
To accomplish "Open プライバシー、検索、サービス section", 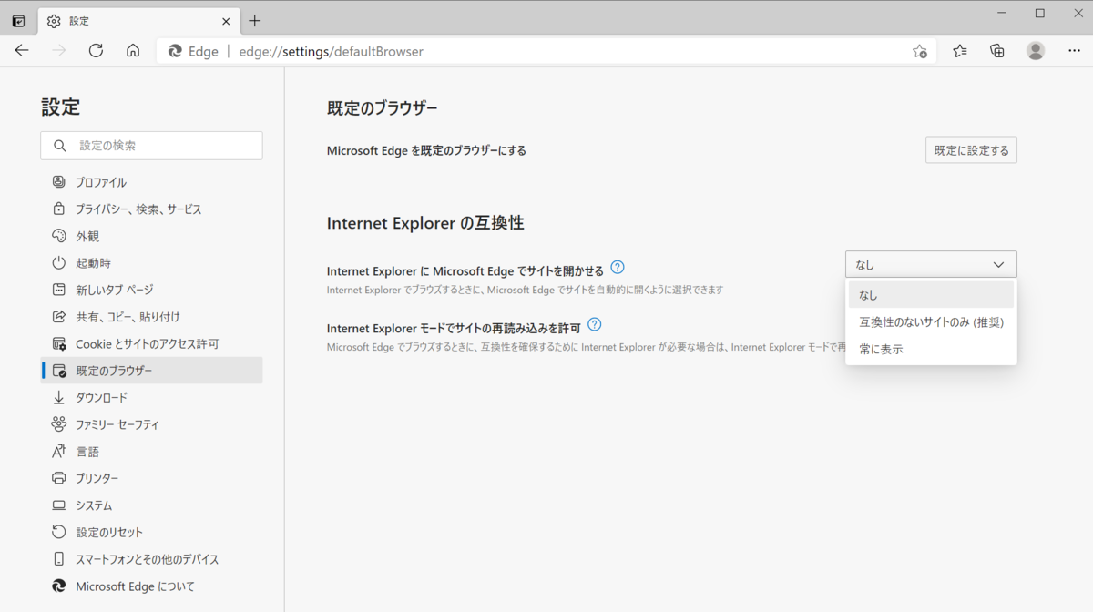I will click(x=151, y=209).
